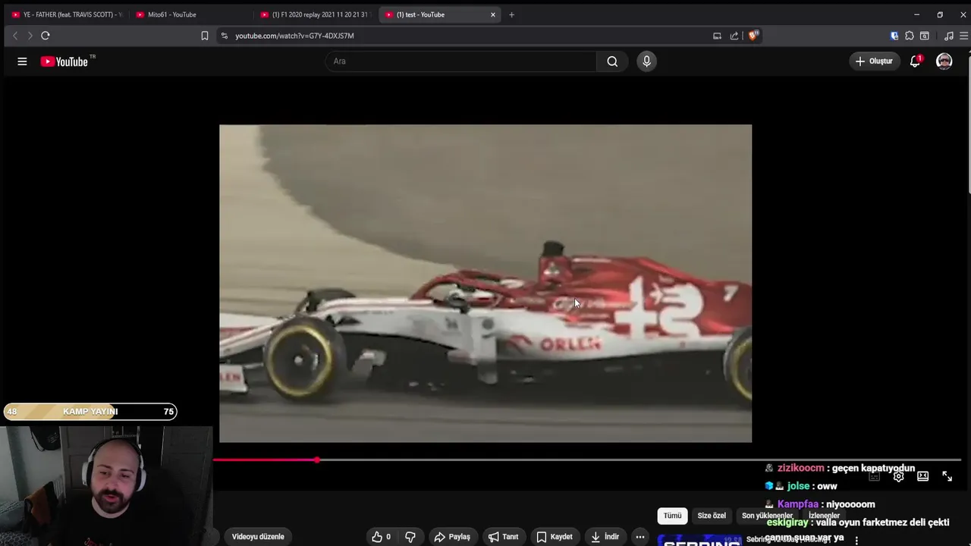Open the Bitwarden extension icon
The image size is (971, 546).
click(x=894, y=36)
